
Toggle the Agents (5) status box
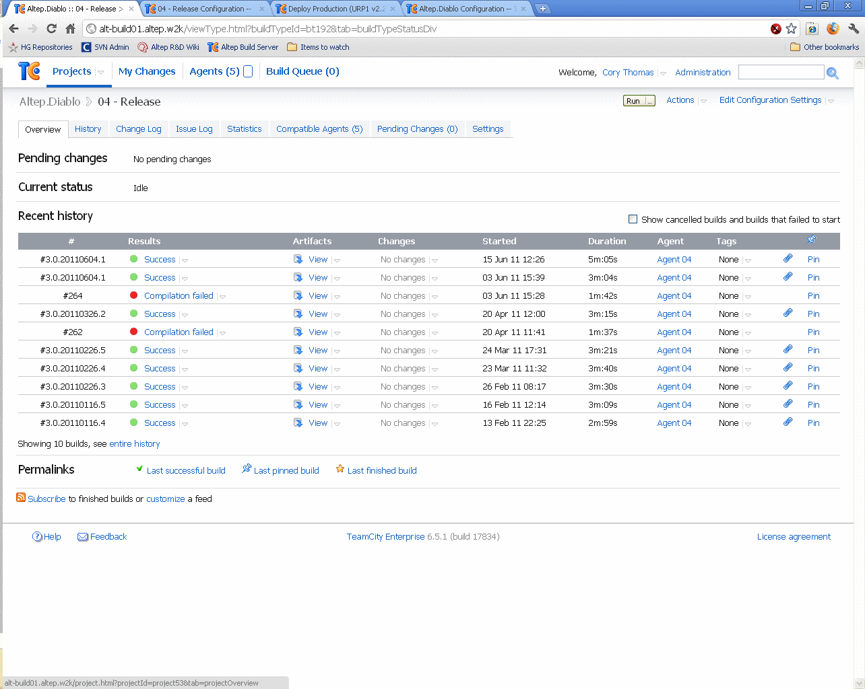coord(248,71)
